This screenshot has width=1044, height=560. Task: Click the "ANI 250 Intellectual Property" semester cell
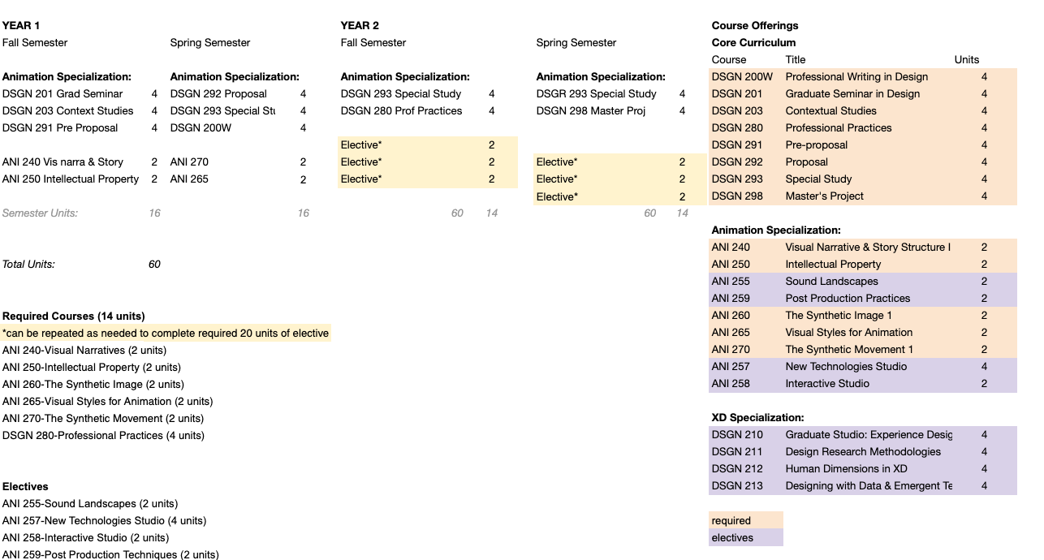tap(71, 179)
